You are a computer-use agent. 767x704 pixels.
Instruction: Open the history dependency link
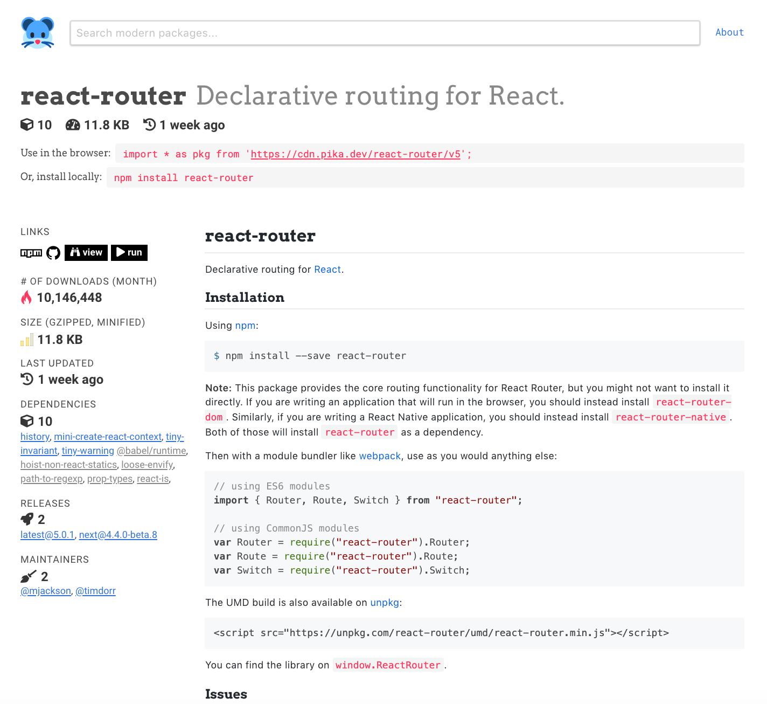(x=35, y=437)
